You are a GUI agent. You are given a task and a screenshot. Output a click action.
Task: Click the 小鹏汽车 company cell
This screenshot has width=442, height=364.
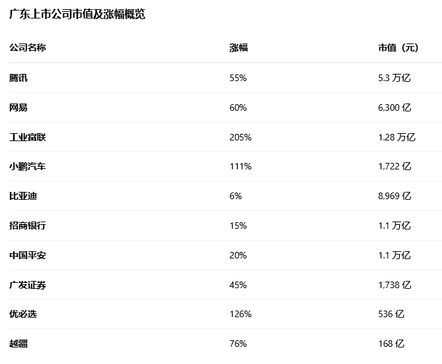click(28, 166)
